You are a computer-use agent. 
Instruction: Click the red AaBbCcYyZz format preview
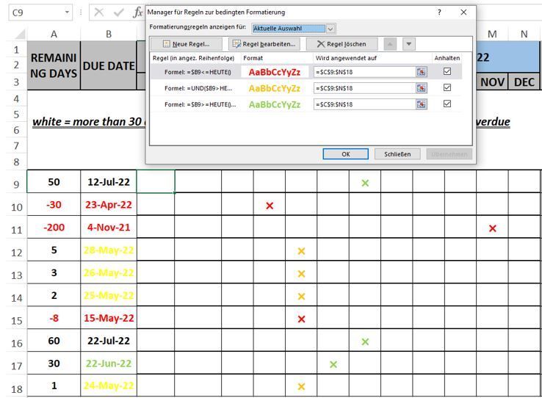(275, 72)
